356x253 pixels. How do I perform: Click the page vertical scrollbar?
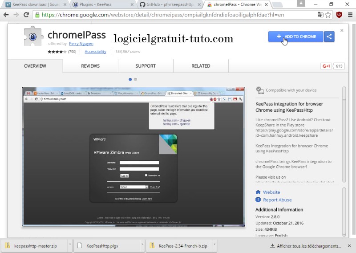tap(353, 130)
